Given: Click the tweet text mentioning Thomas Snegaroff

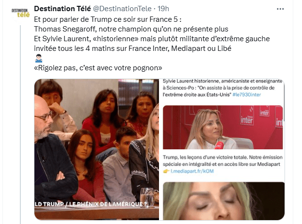Looking at the screenshot, I should click(131, 29).
